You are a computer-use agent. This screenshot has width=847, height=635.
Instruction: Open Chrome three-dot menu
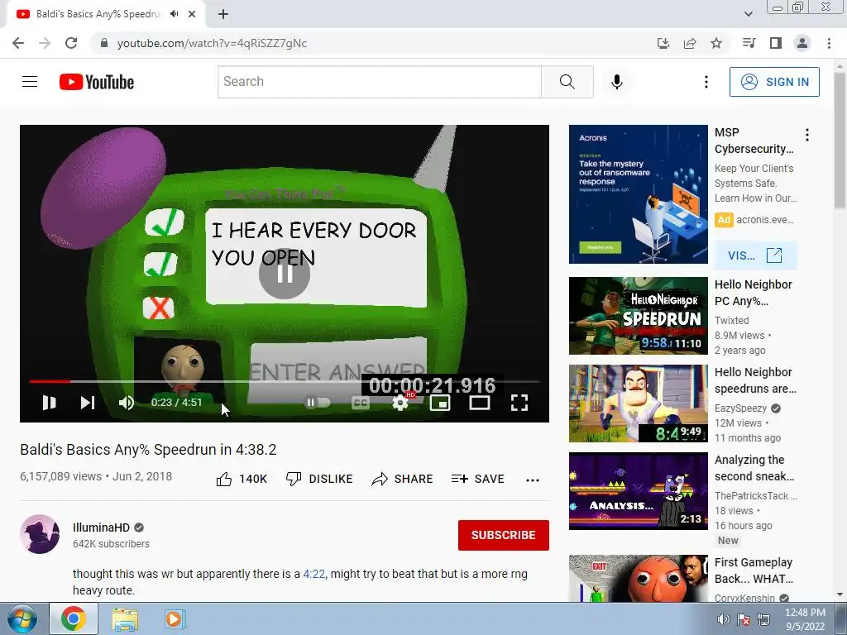pyautogui.click(x=829, y=43)
